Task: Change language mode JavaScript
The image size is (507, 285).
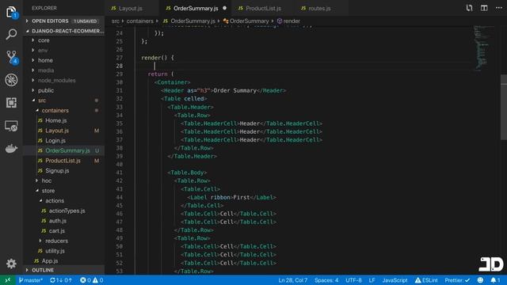Action: click(395, 280)
